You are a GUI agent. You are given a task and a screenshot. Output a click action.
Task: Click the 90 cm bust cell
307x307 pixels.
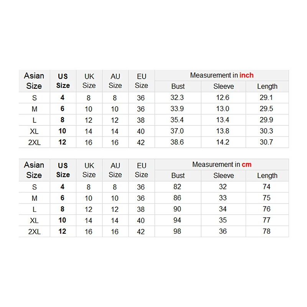tap(177, 209)
